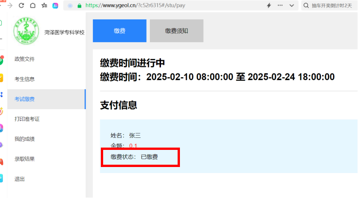
Task: Select 考试缴费 sidebar item
Action: 25,99
